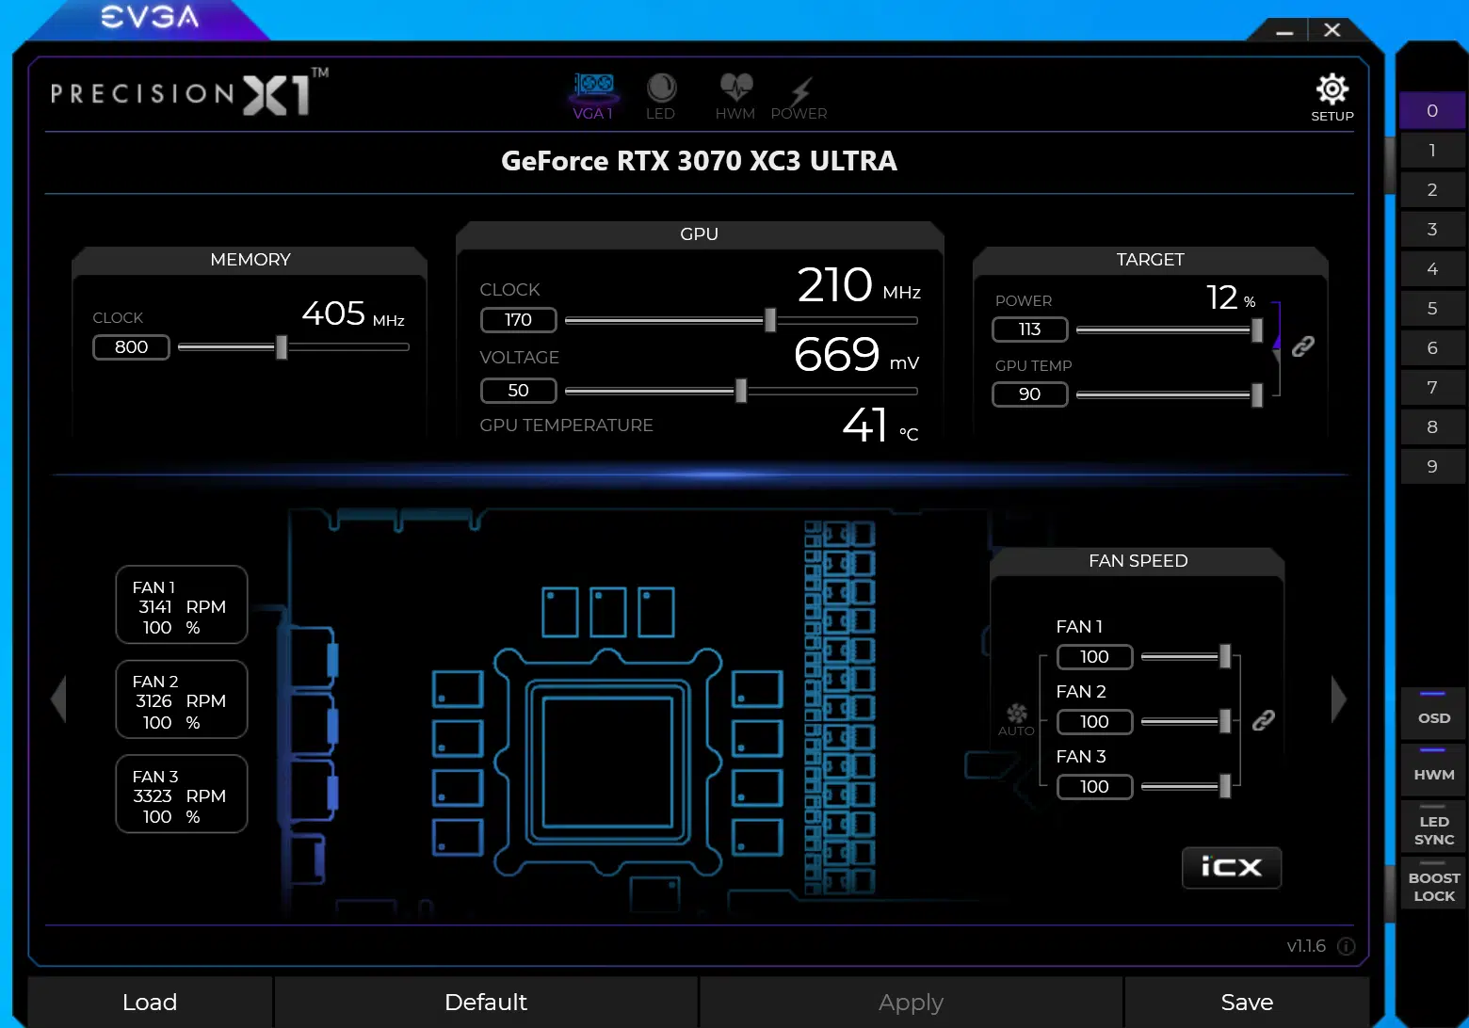
Task: Enable AUTO fan control
Action: tap(1017, 718)
